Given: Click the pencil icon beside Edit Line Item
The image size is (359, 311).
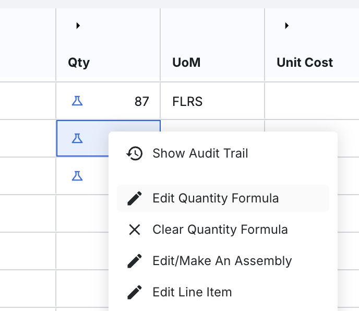Looking at the screenshot, I should [x=135, y=292].
